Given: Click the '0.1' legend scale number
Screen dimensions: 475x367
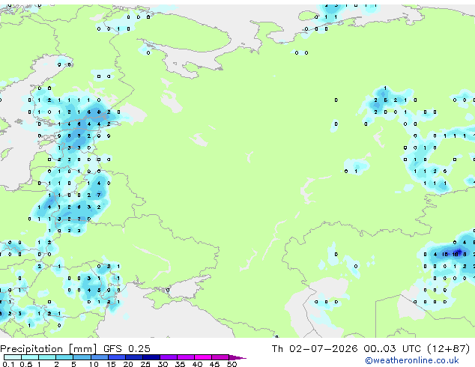Looking at the screenshot, I should click(x=8, y=364).
